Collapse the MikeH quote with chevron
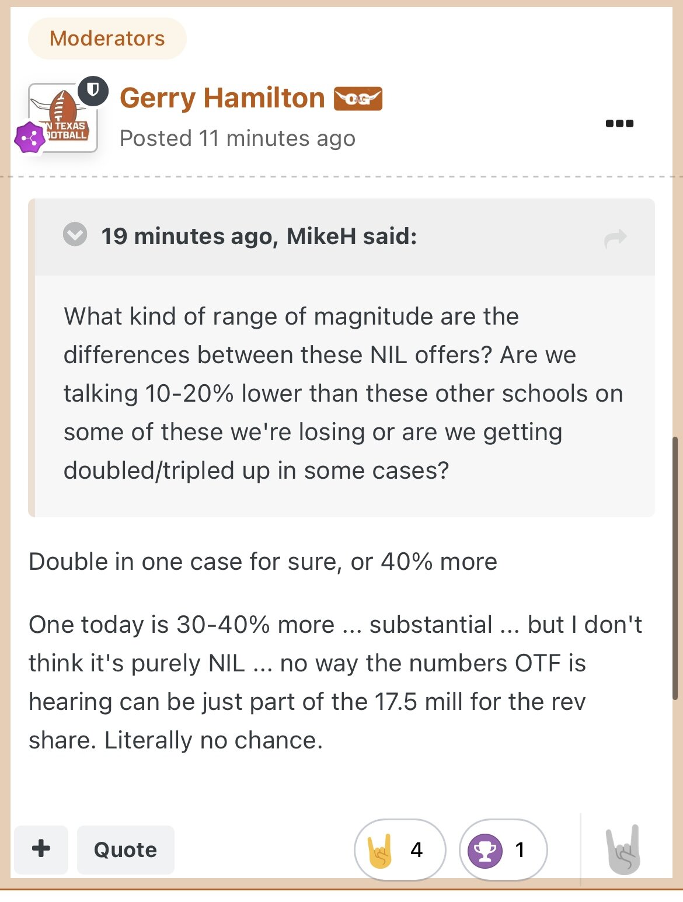Viewport: 683px width, 902px height. (75, 235)
